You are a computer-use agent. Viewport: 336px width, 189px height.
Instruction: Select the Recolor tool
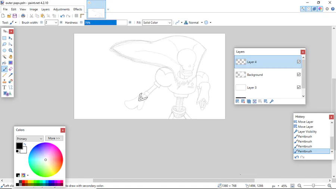tap(10, 81)
